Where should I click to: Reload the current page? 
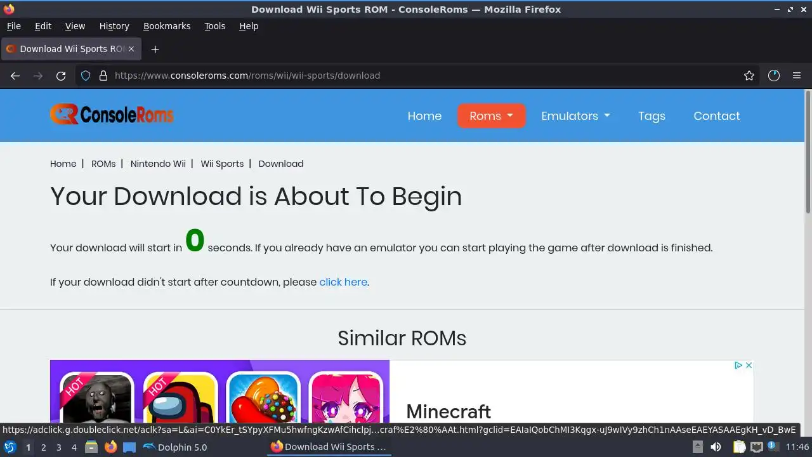[x=61, y=76]
